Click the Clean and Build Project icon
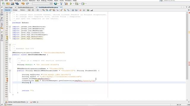This screenshot has width=190, height=106. pyautogui.click(x=66, y=4)
